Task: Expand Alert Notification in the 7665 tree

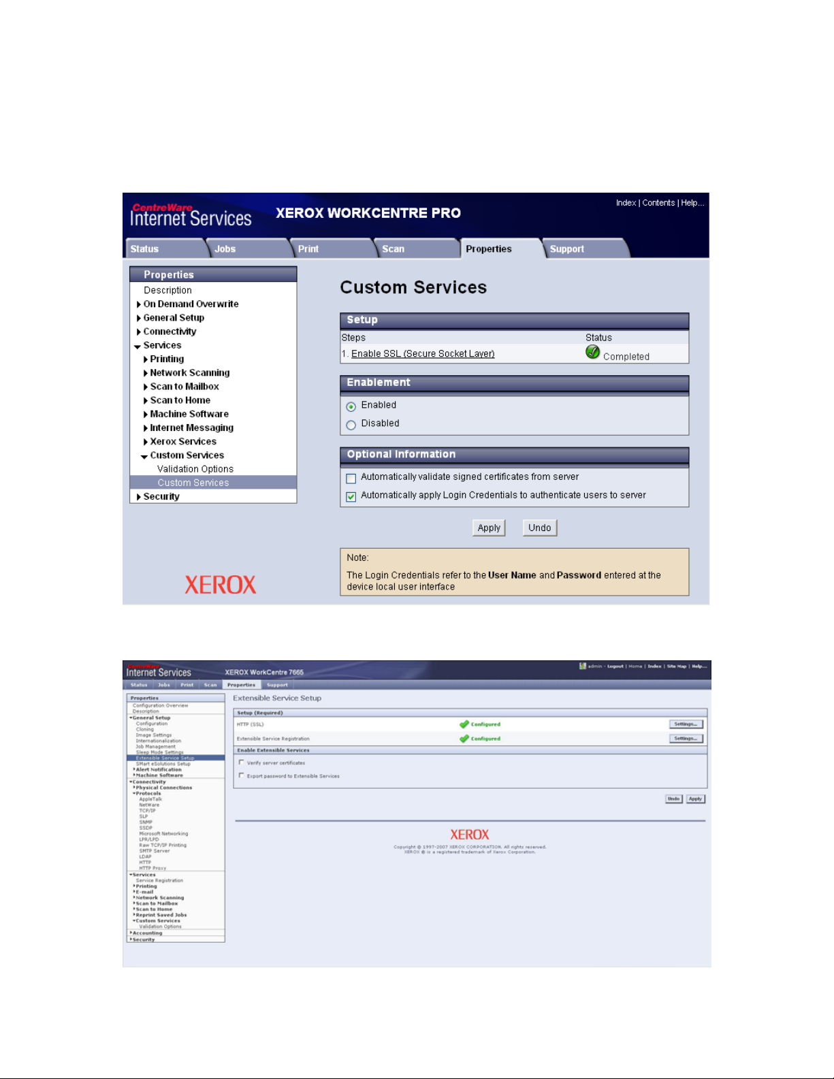Action: pos(134,770)
